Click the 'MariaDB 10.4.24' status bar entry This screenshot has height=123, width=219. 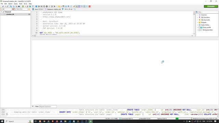pyautogui.click(x=144, y=119)
